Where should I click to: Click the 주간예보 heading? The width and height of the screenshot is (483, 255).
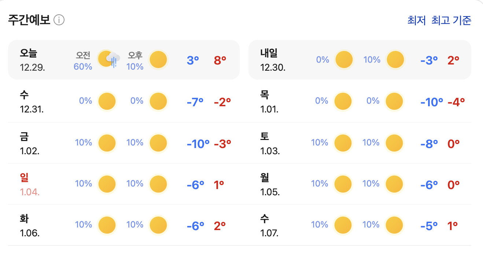(x=29, y=20)
